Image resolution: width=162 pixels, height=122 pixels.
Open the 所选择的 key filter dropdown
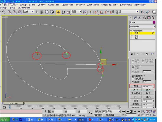click(119, 111)
